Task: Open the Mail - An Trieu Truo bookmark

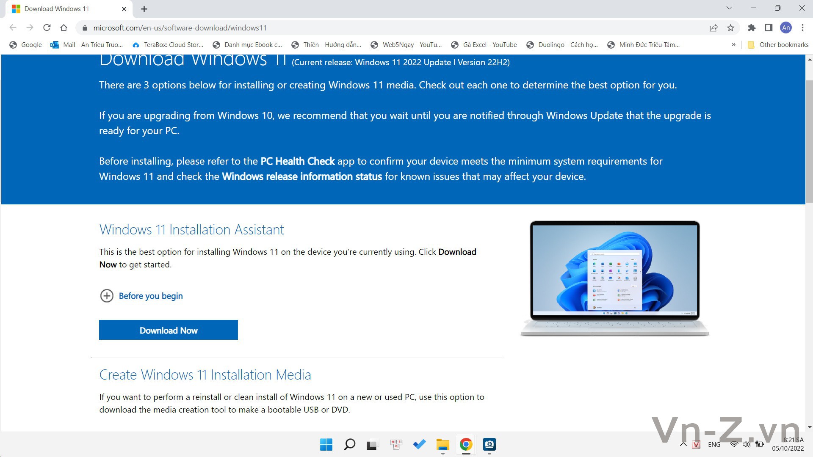Action: pos(87,45)
